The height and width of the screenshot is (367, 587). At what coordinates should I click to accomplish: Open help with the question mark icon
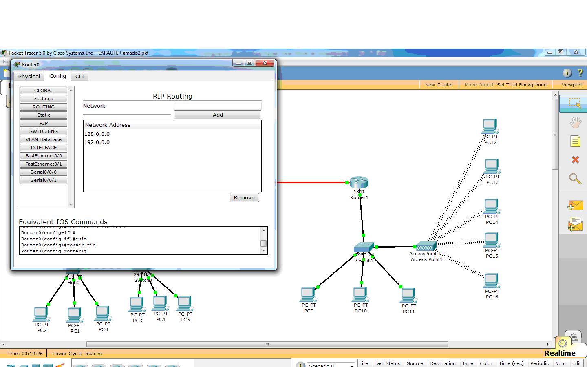click(580, 73)
